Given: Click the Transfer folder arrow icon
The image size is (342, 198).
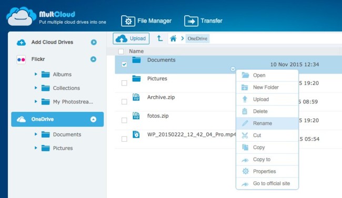Looking at the screenshot, I should pos(191,21).
